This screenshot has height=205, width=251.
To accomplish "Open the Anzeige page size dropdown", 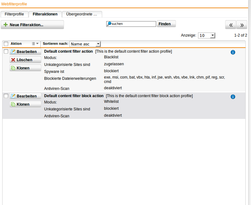I will coord(207,35).
